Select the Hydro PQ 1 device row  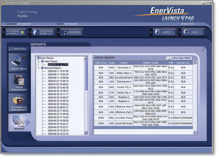pyautogui.click(x=143, y=93)
